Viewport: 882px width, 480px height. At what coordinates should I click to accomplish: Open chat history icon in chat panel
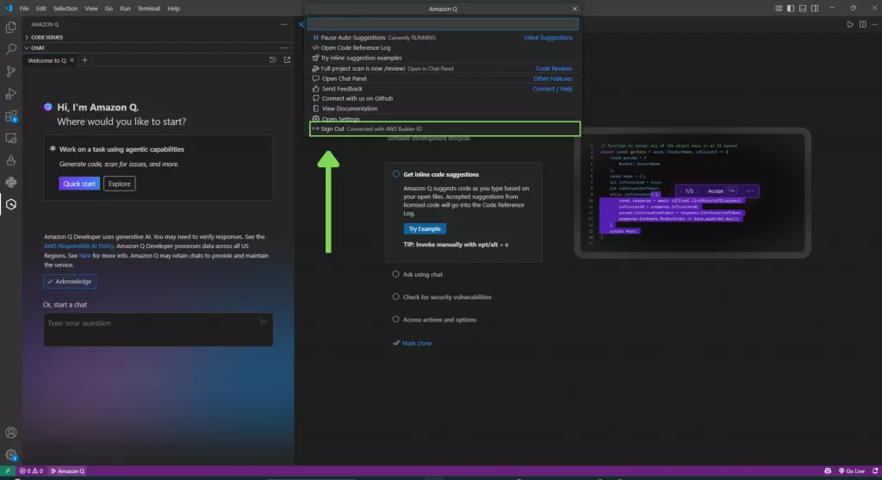[x=272, y=60]
